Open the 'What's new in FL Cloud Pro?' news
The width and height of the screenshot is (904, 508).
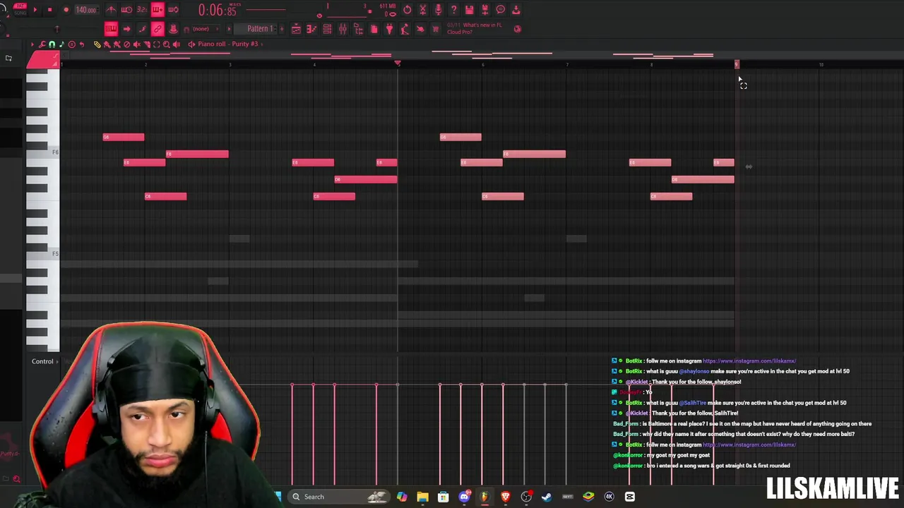[x=475, y=29]
